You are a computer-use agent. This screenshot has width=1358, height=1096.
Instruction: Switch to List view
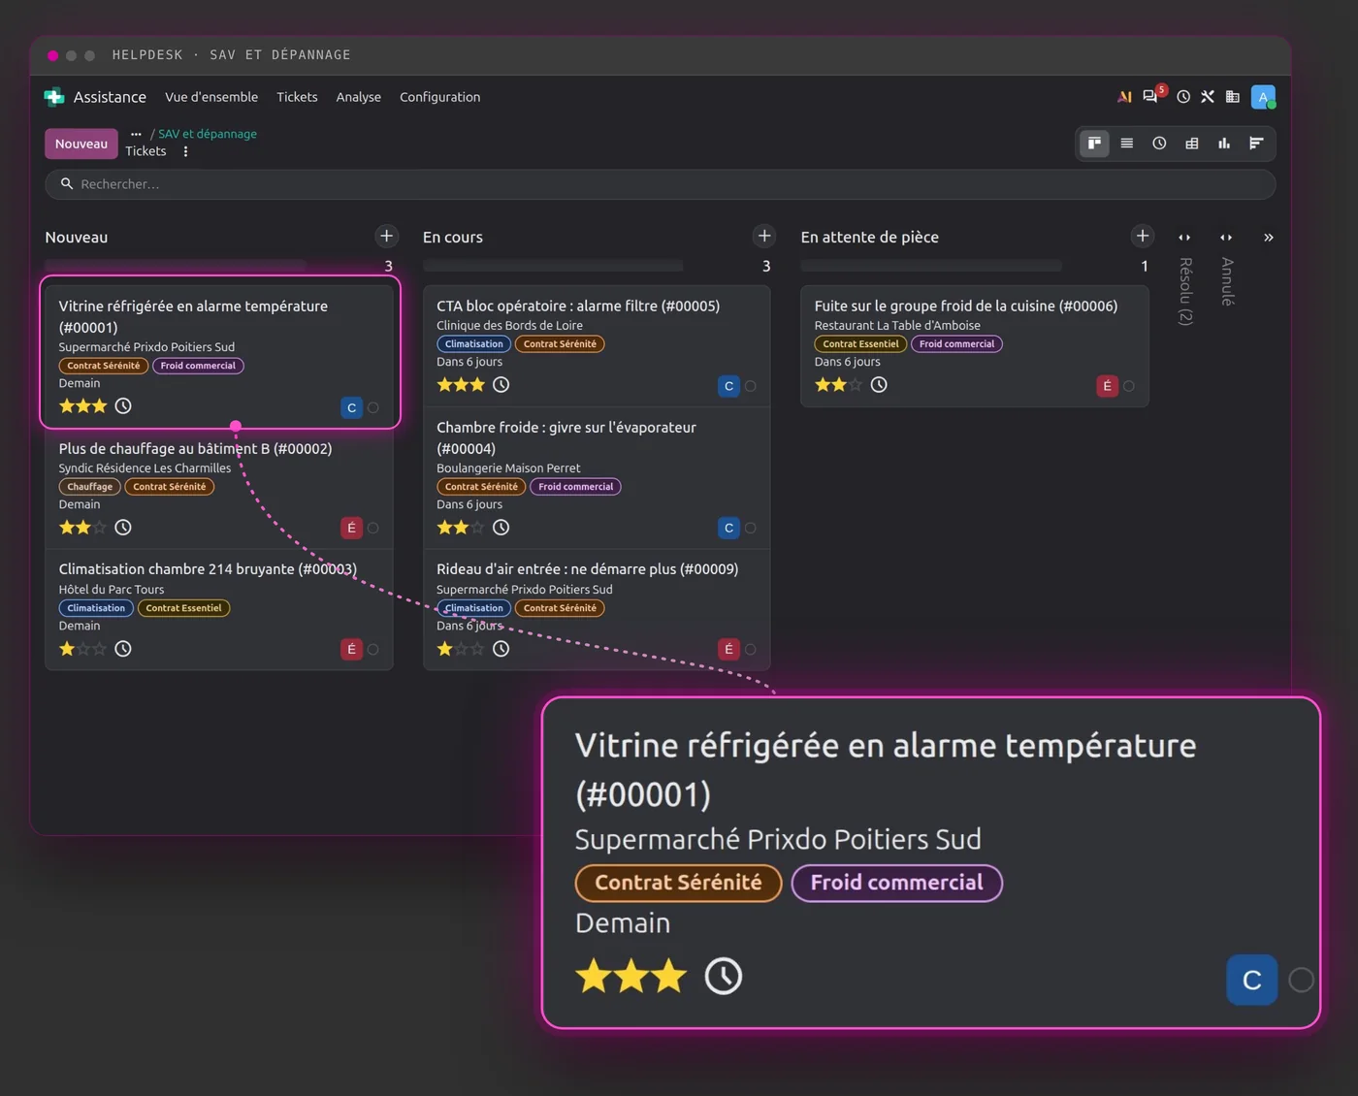point(1127,144)
